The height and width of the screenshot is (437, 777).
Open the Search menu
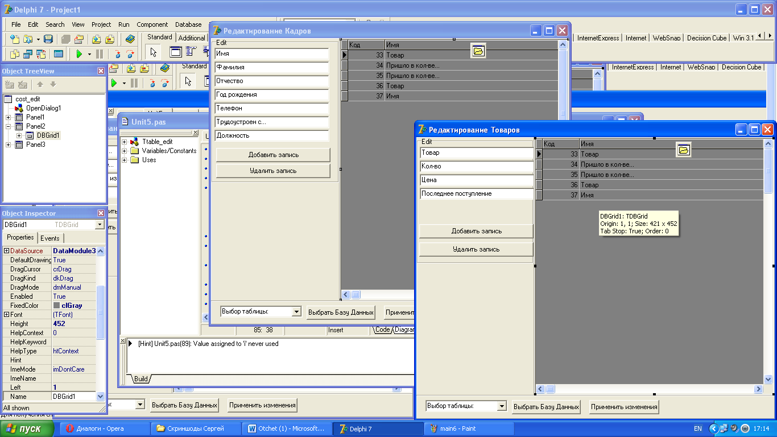55,24
